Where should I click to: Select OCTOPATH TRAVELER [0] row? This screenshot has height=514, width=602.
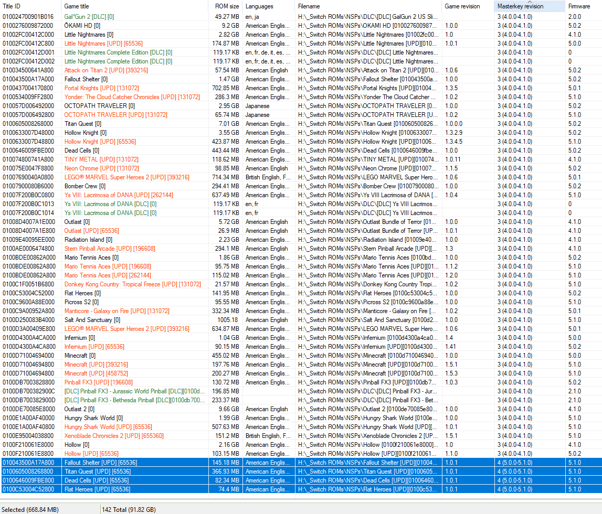click(x=301, y=106)
